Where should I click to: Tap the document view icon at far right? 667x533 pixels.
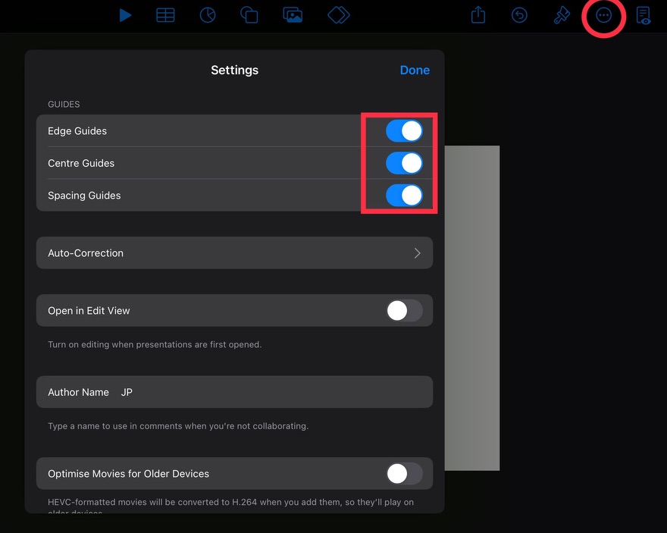click(x=644, y=15)
